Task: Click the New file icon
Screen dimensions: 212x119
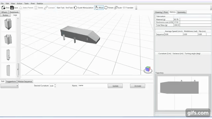Action: 3,8
